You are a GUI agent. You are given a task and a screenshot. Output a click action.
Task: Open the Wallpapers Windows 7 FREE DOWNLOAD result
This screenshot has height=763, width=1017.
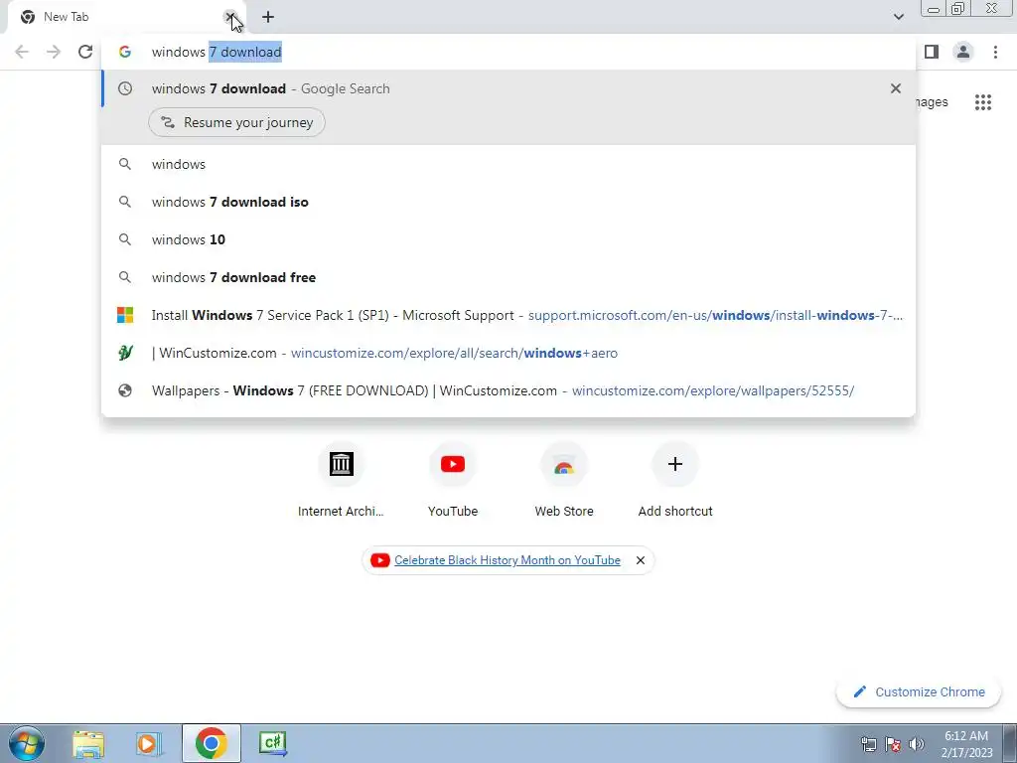508,390
